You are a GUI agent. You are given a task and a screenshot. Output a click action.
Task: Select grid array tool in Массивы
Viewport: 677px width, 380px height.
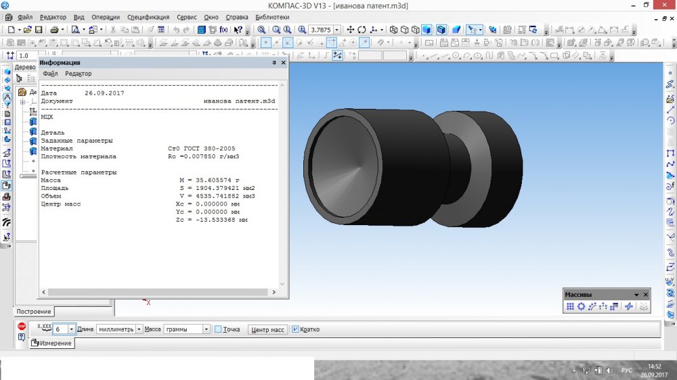click(x=570, y=306)
